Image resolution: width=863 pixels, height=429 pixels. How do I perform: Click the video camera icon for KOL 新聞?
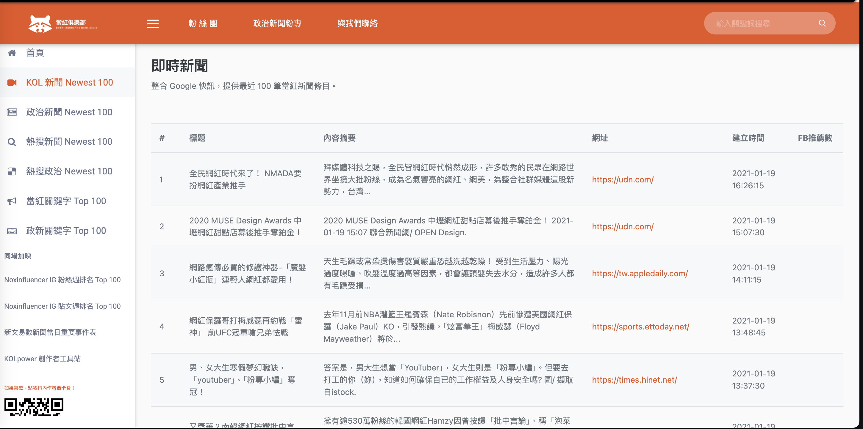[x=12, y=83]
